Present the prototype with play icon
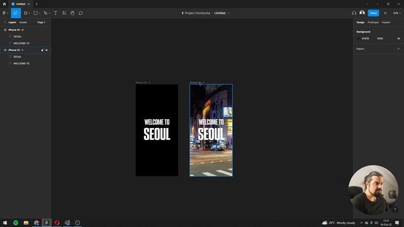Image resolution: width=404 pixels, height=227 pixels. (x=386, y=13)
